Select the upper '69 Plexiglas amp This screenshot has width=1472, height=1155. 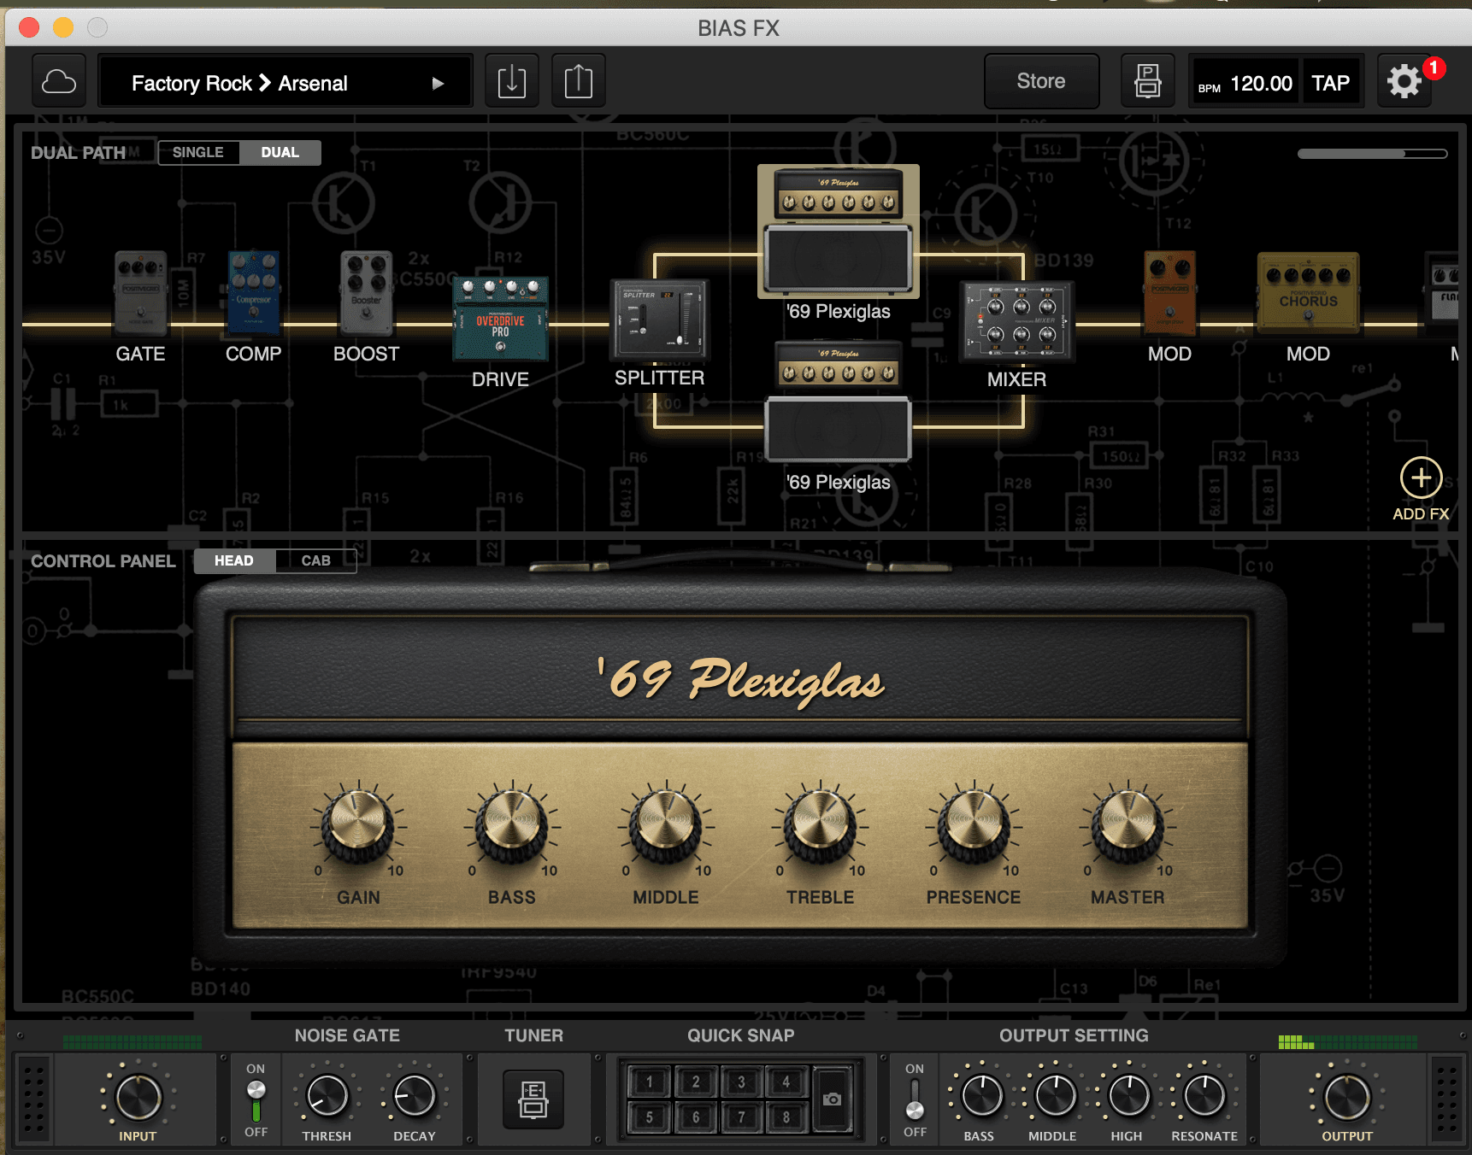pos(839,231)
